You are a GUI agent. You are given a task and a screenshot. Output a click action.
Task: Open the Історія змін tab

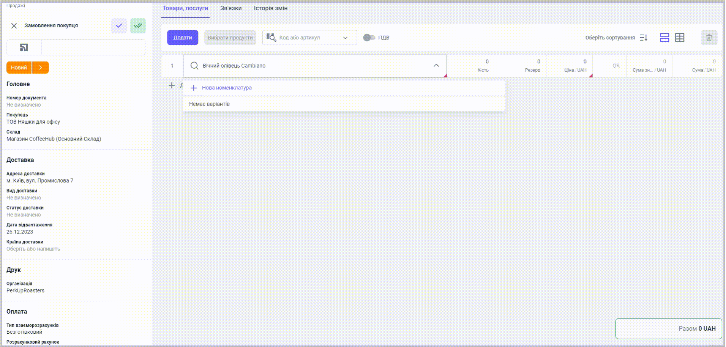pyautogui.click(x=271, y=8)
